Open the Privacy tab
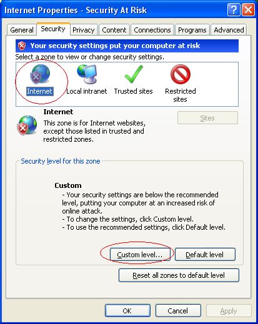 coord(84,30)
